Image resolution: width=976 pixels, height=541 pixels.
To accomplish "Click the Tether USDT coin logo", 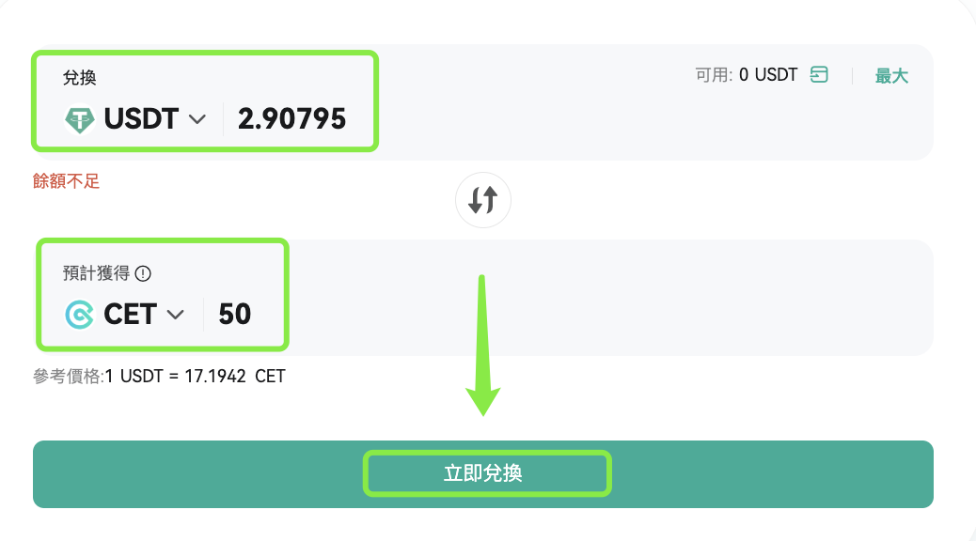I will [x=80, y=119].
